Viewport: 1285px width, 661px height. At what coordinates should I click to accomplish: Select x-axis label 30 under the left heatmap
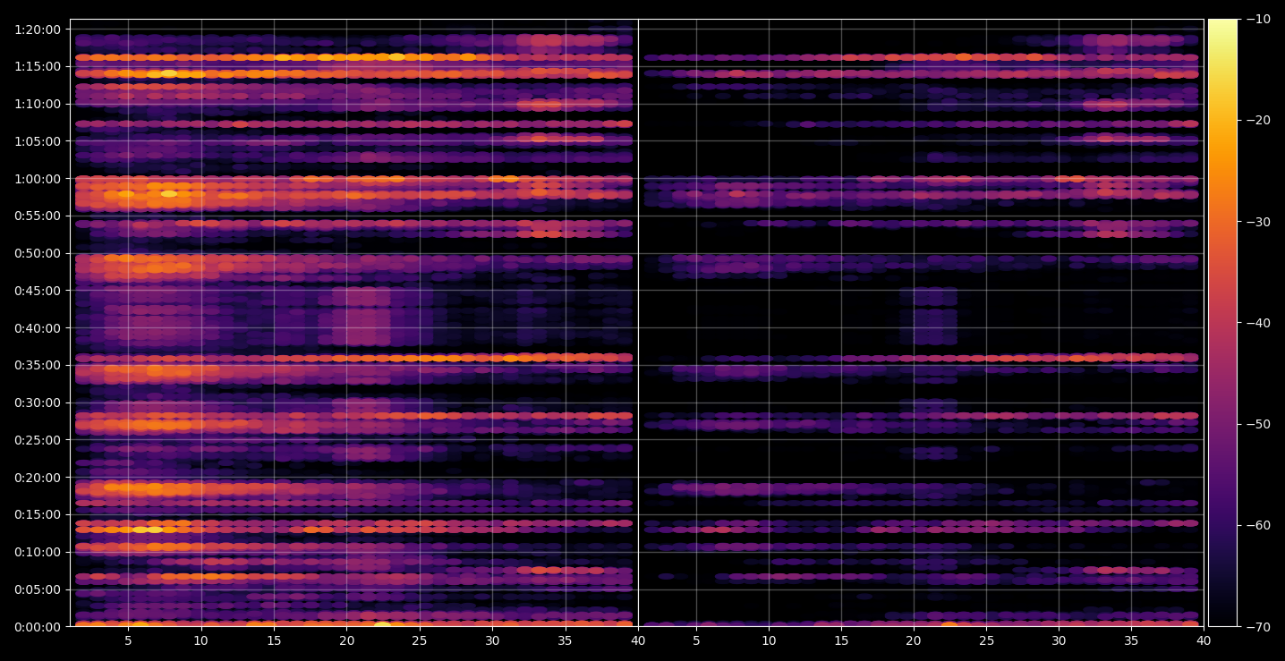pos(492,640)
